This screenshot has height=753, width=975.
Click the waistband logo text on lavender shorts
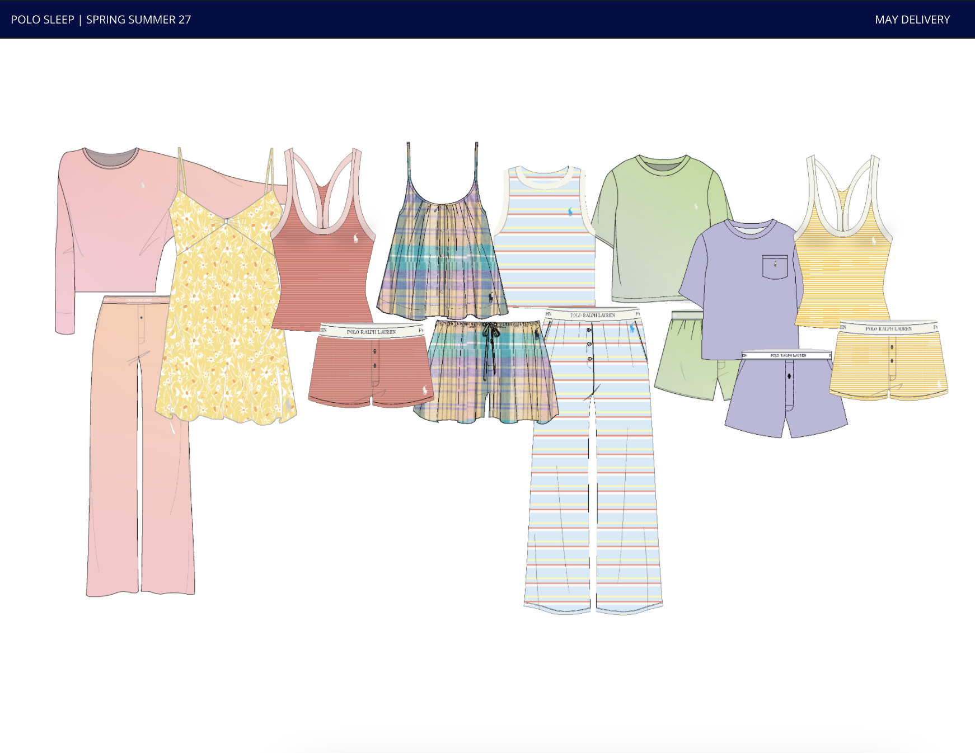pos(788,355)
